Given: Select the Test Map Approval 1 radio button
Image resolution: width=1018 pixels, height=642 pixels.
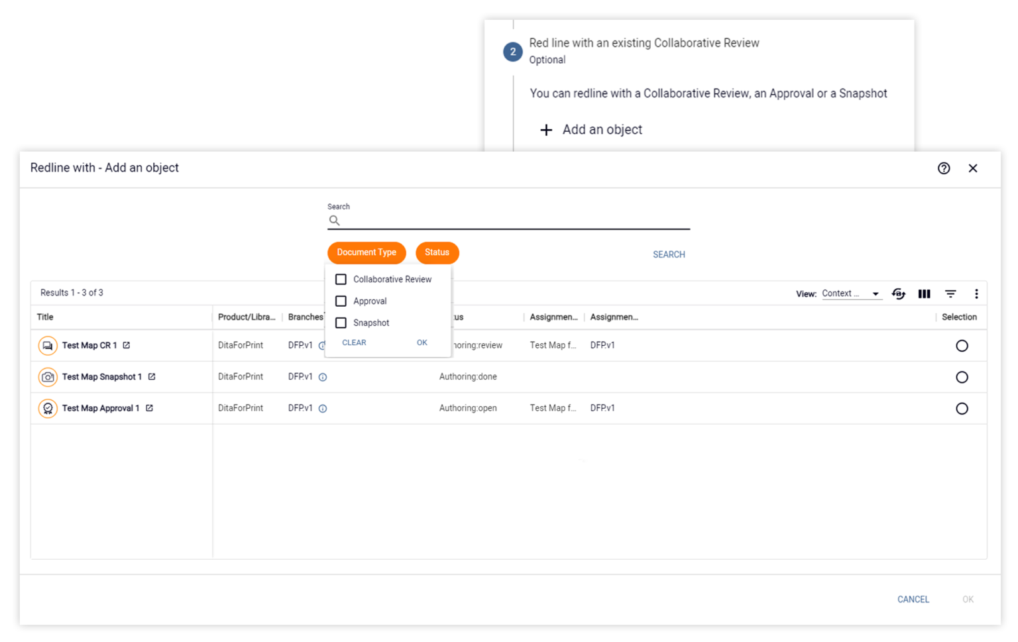Looking at the screenshot, I should [x=962, y=409].
